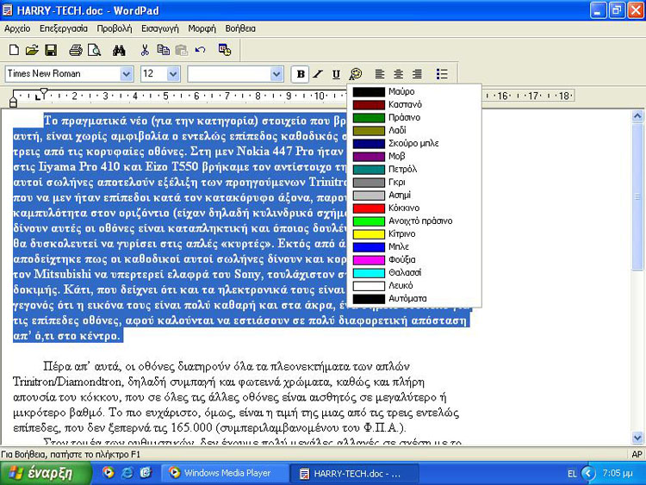Click the 7:05 μμ system clock

tap(618, 473)
